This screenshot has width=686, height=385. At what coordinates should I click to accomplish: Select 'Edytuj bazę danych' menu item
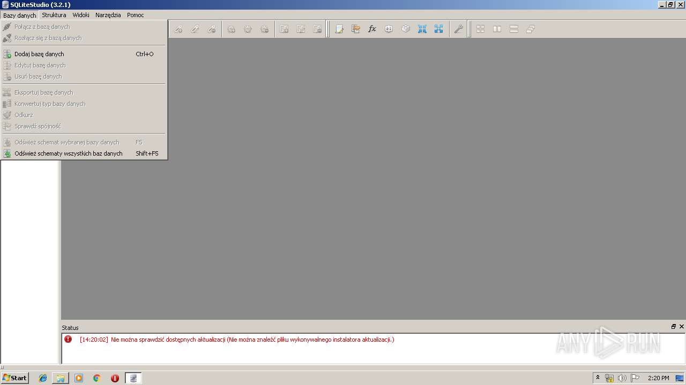pos(84,65)
